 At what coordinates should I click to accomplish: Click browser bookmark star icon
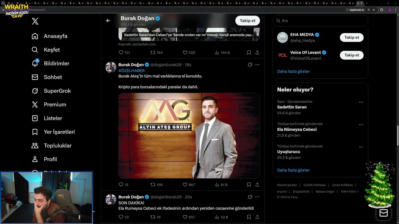(x=374, y=10)
